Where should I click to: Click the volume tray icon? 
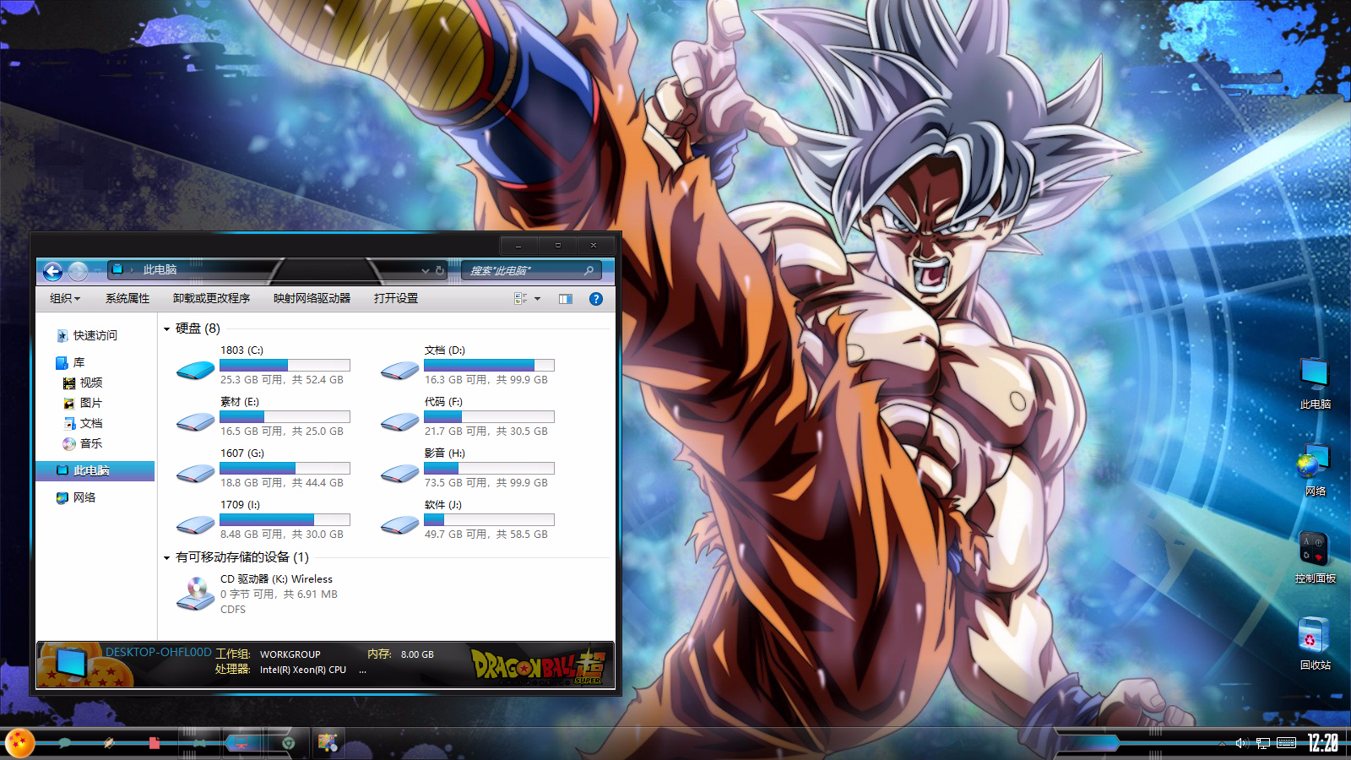(1241, 743)
